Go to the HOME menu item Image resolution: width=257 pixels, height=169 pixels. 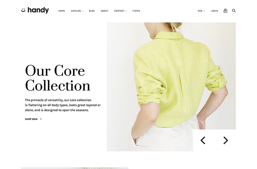tap(61, 11)
